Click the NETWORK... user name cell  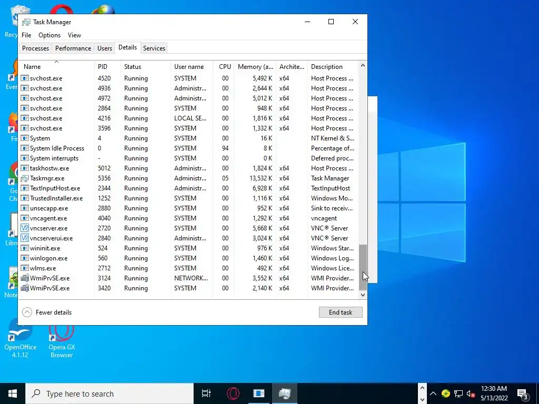[191, 278]
